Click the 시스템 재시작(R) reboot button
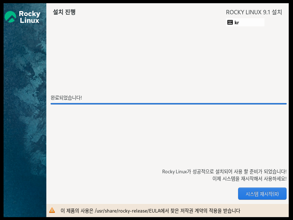Viewport: 293px width, 220px height. 262,194
